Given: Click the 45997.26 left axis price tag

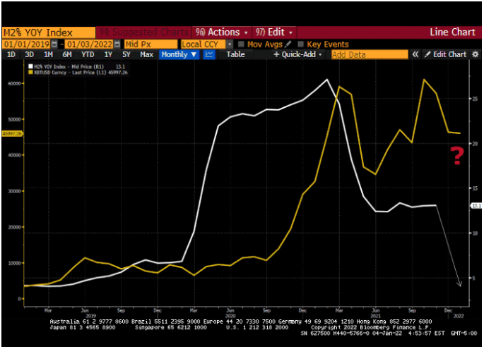Looking at the screenshot, I should click(12, 134).
